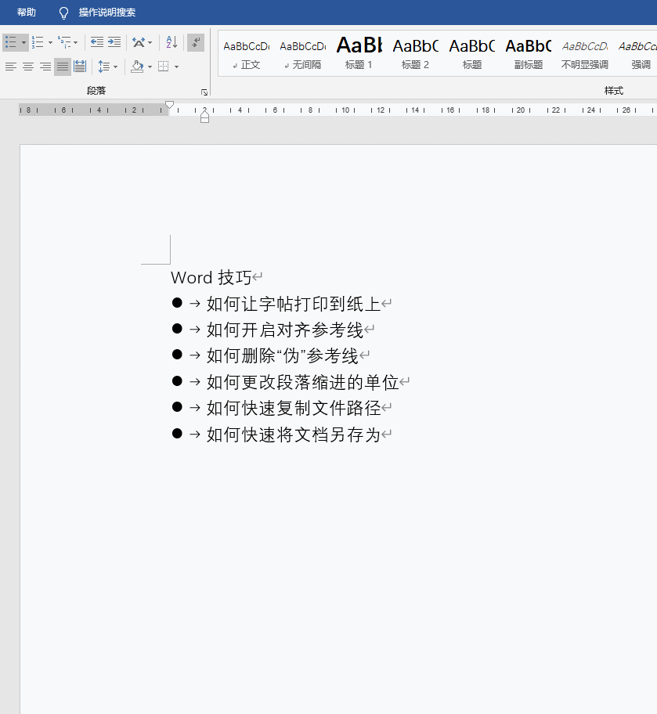657x714 pixels.
Task: Enable distributed text alignment
Action: [x=80, y=67]
